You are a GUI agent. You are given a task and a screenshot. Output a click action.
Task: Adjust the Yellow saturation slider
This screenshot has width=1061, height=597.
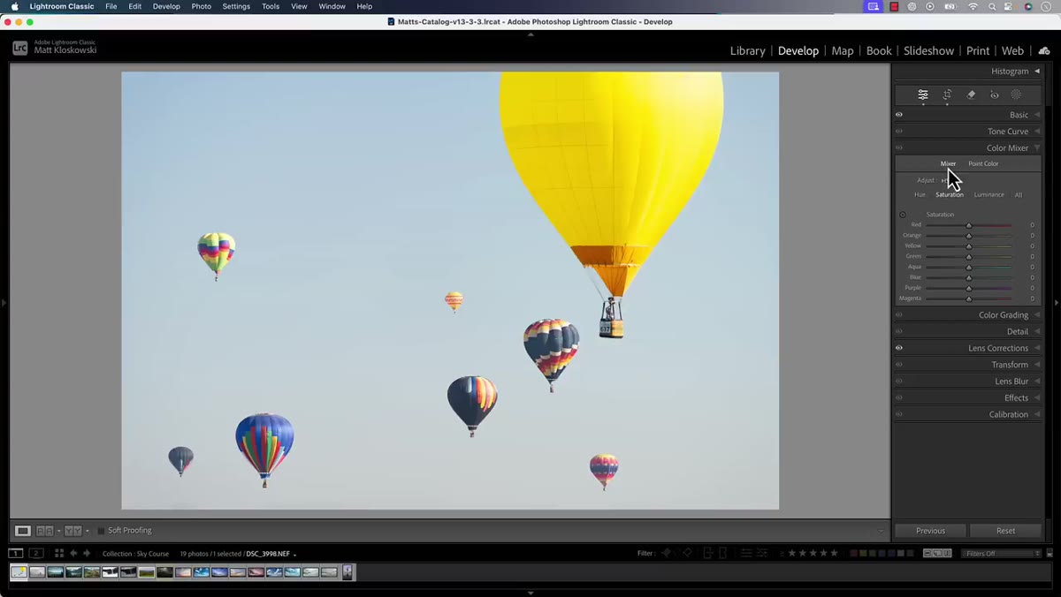coord(969,246)
